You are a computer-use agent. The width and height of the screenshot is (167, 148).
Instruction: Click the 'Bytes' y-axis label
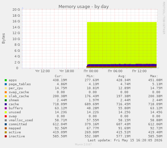point(3,38)
